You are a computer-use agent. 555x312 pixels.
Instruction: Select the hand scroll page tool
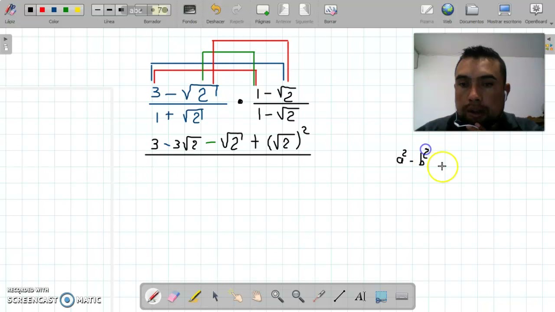(257, 296)
